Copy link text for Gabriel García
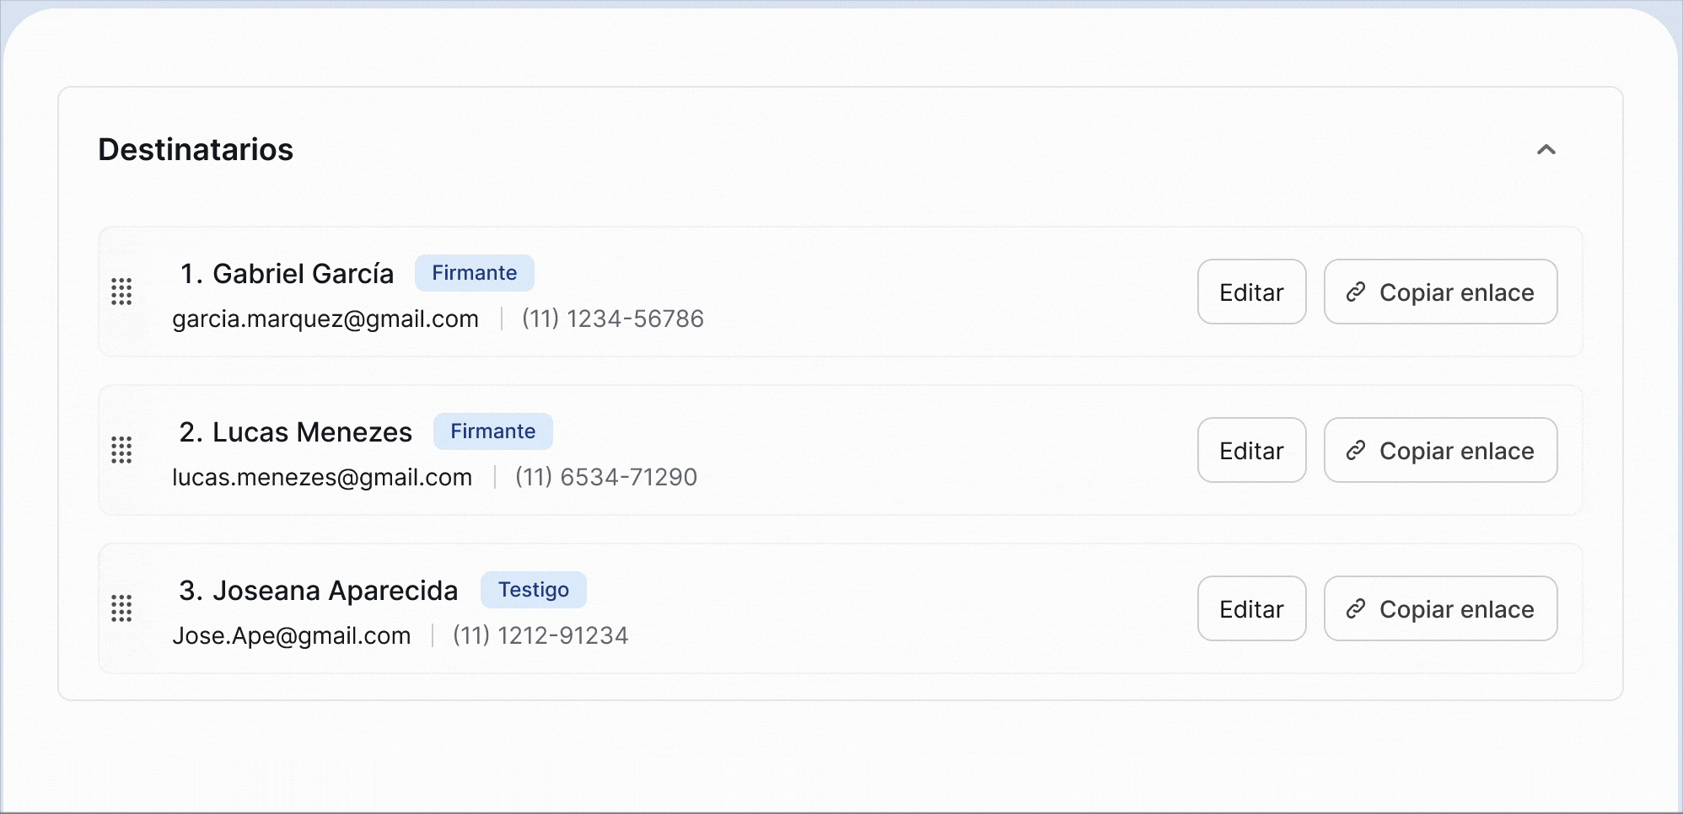Viewport: 1683px width, 814px height. pyautogui.click(x=1456, y=292)
